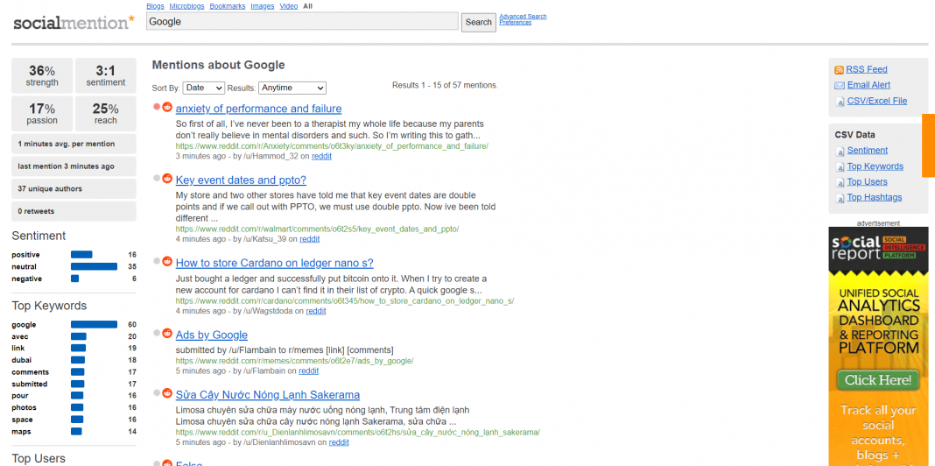The width and height of the screenshot is (935, 466).
Task: Click the Top Keywords CSV file icon
Action: (x=840, y=167)
